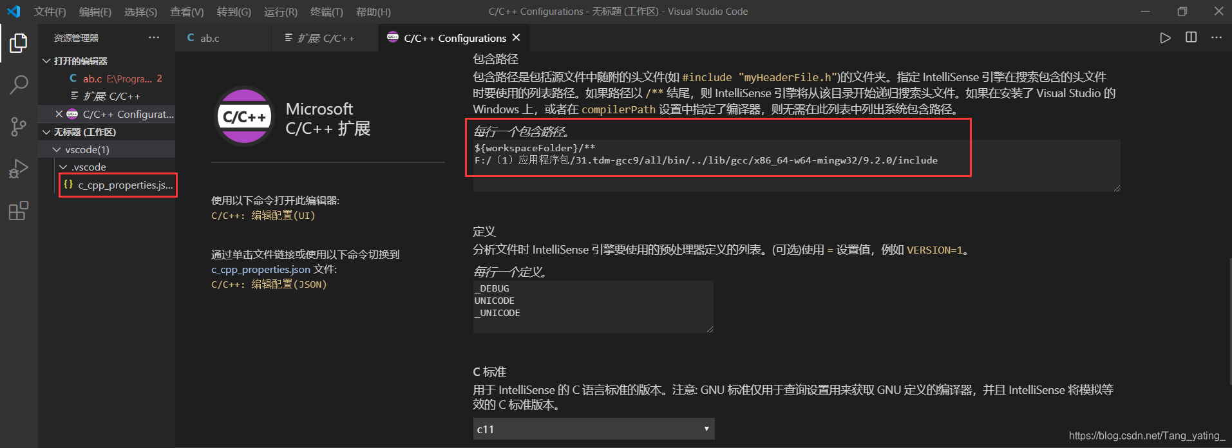Open the Source Control view
1232x448 pixels.
pos(19,127)
